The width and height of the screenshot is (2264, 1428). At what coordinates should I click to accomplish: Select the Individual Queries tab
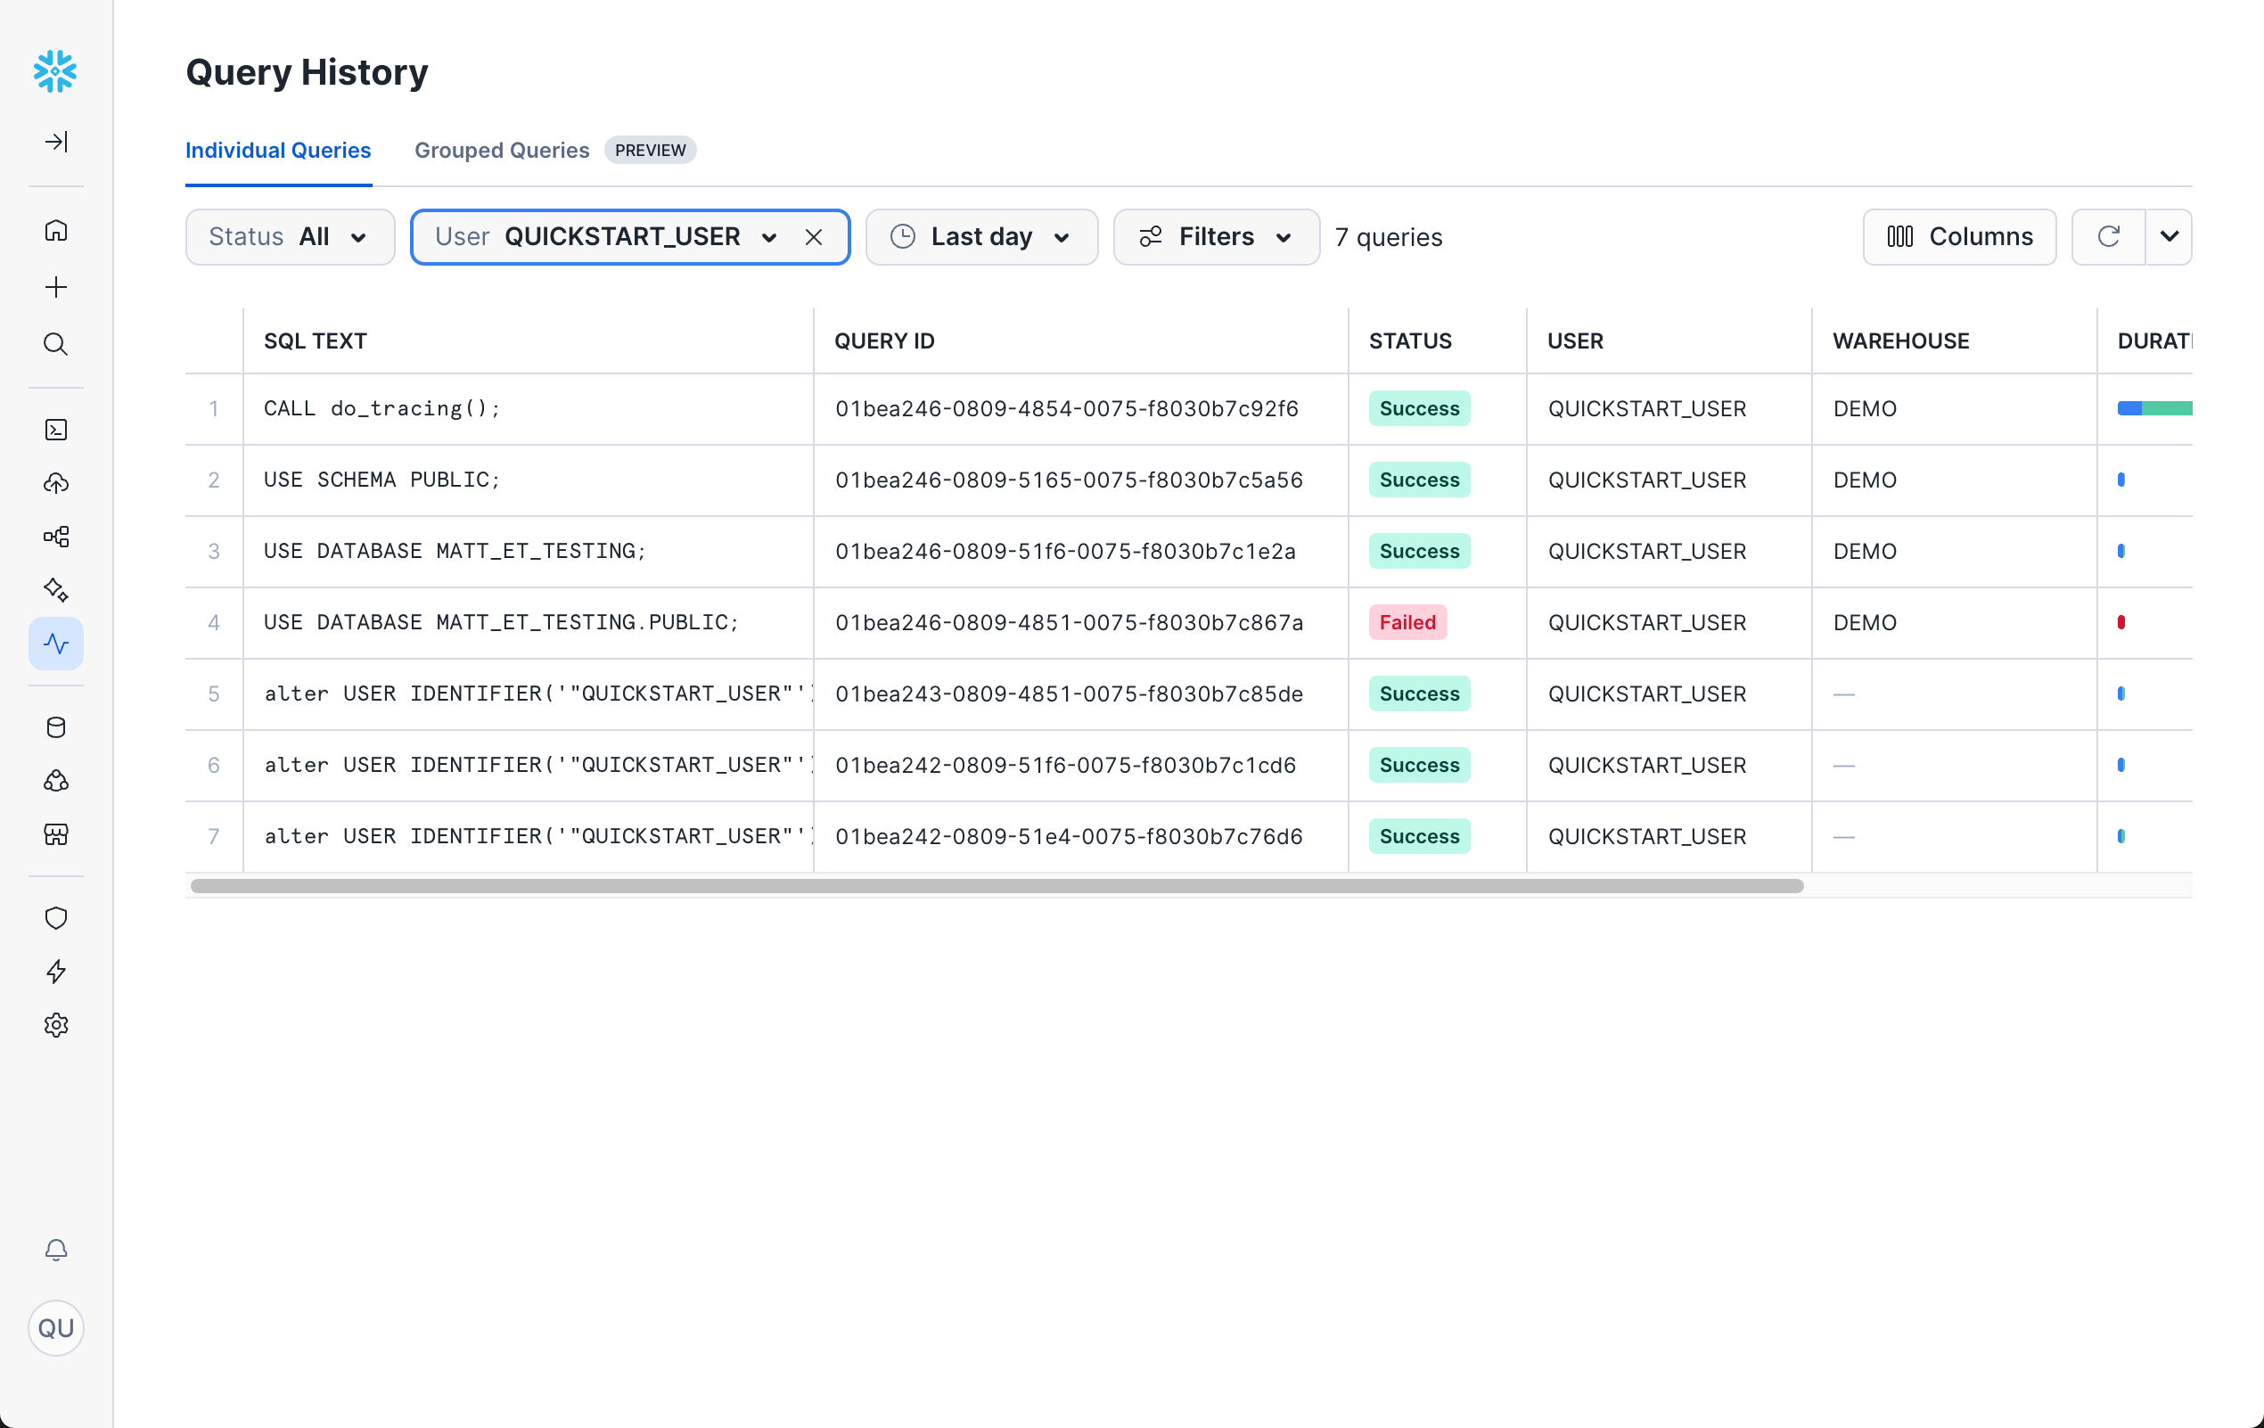tap(277, 151)
